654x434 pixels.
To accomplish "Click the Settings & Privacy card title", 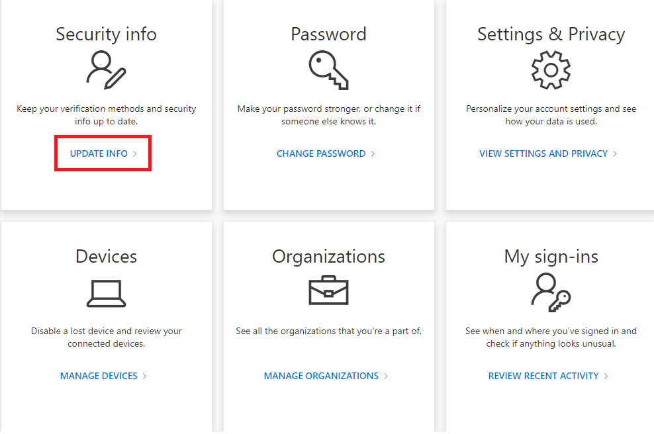I will click(551, 34).
